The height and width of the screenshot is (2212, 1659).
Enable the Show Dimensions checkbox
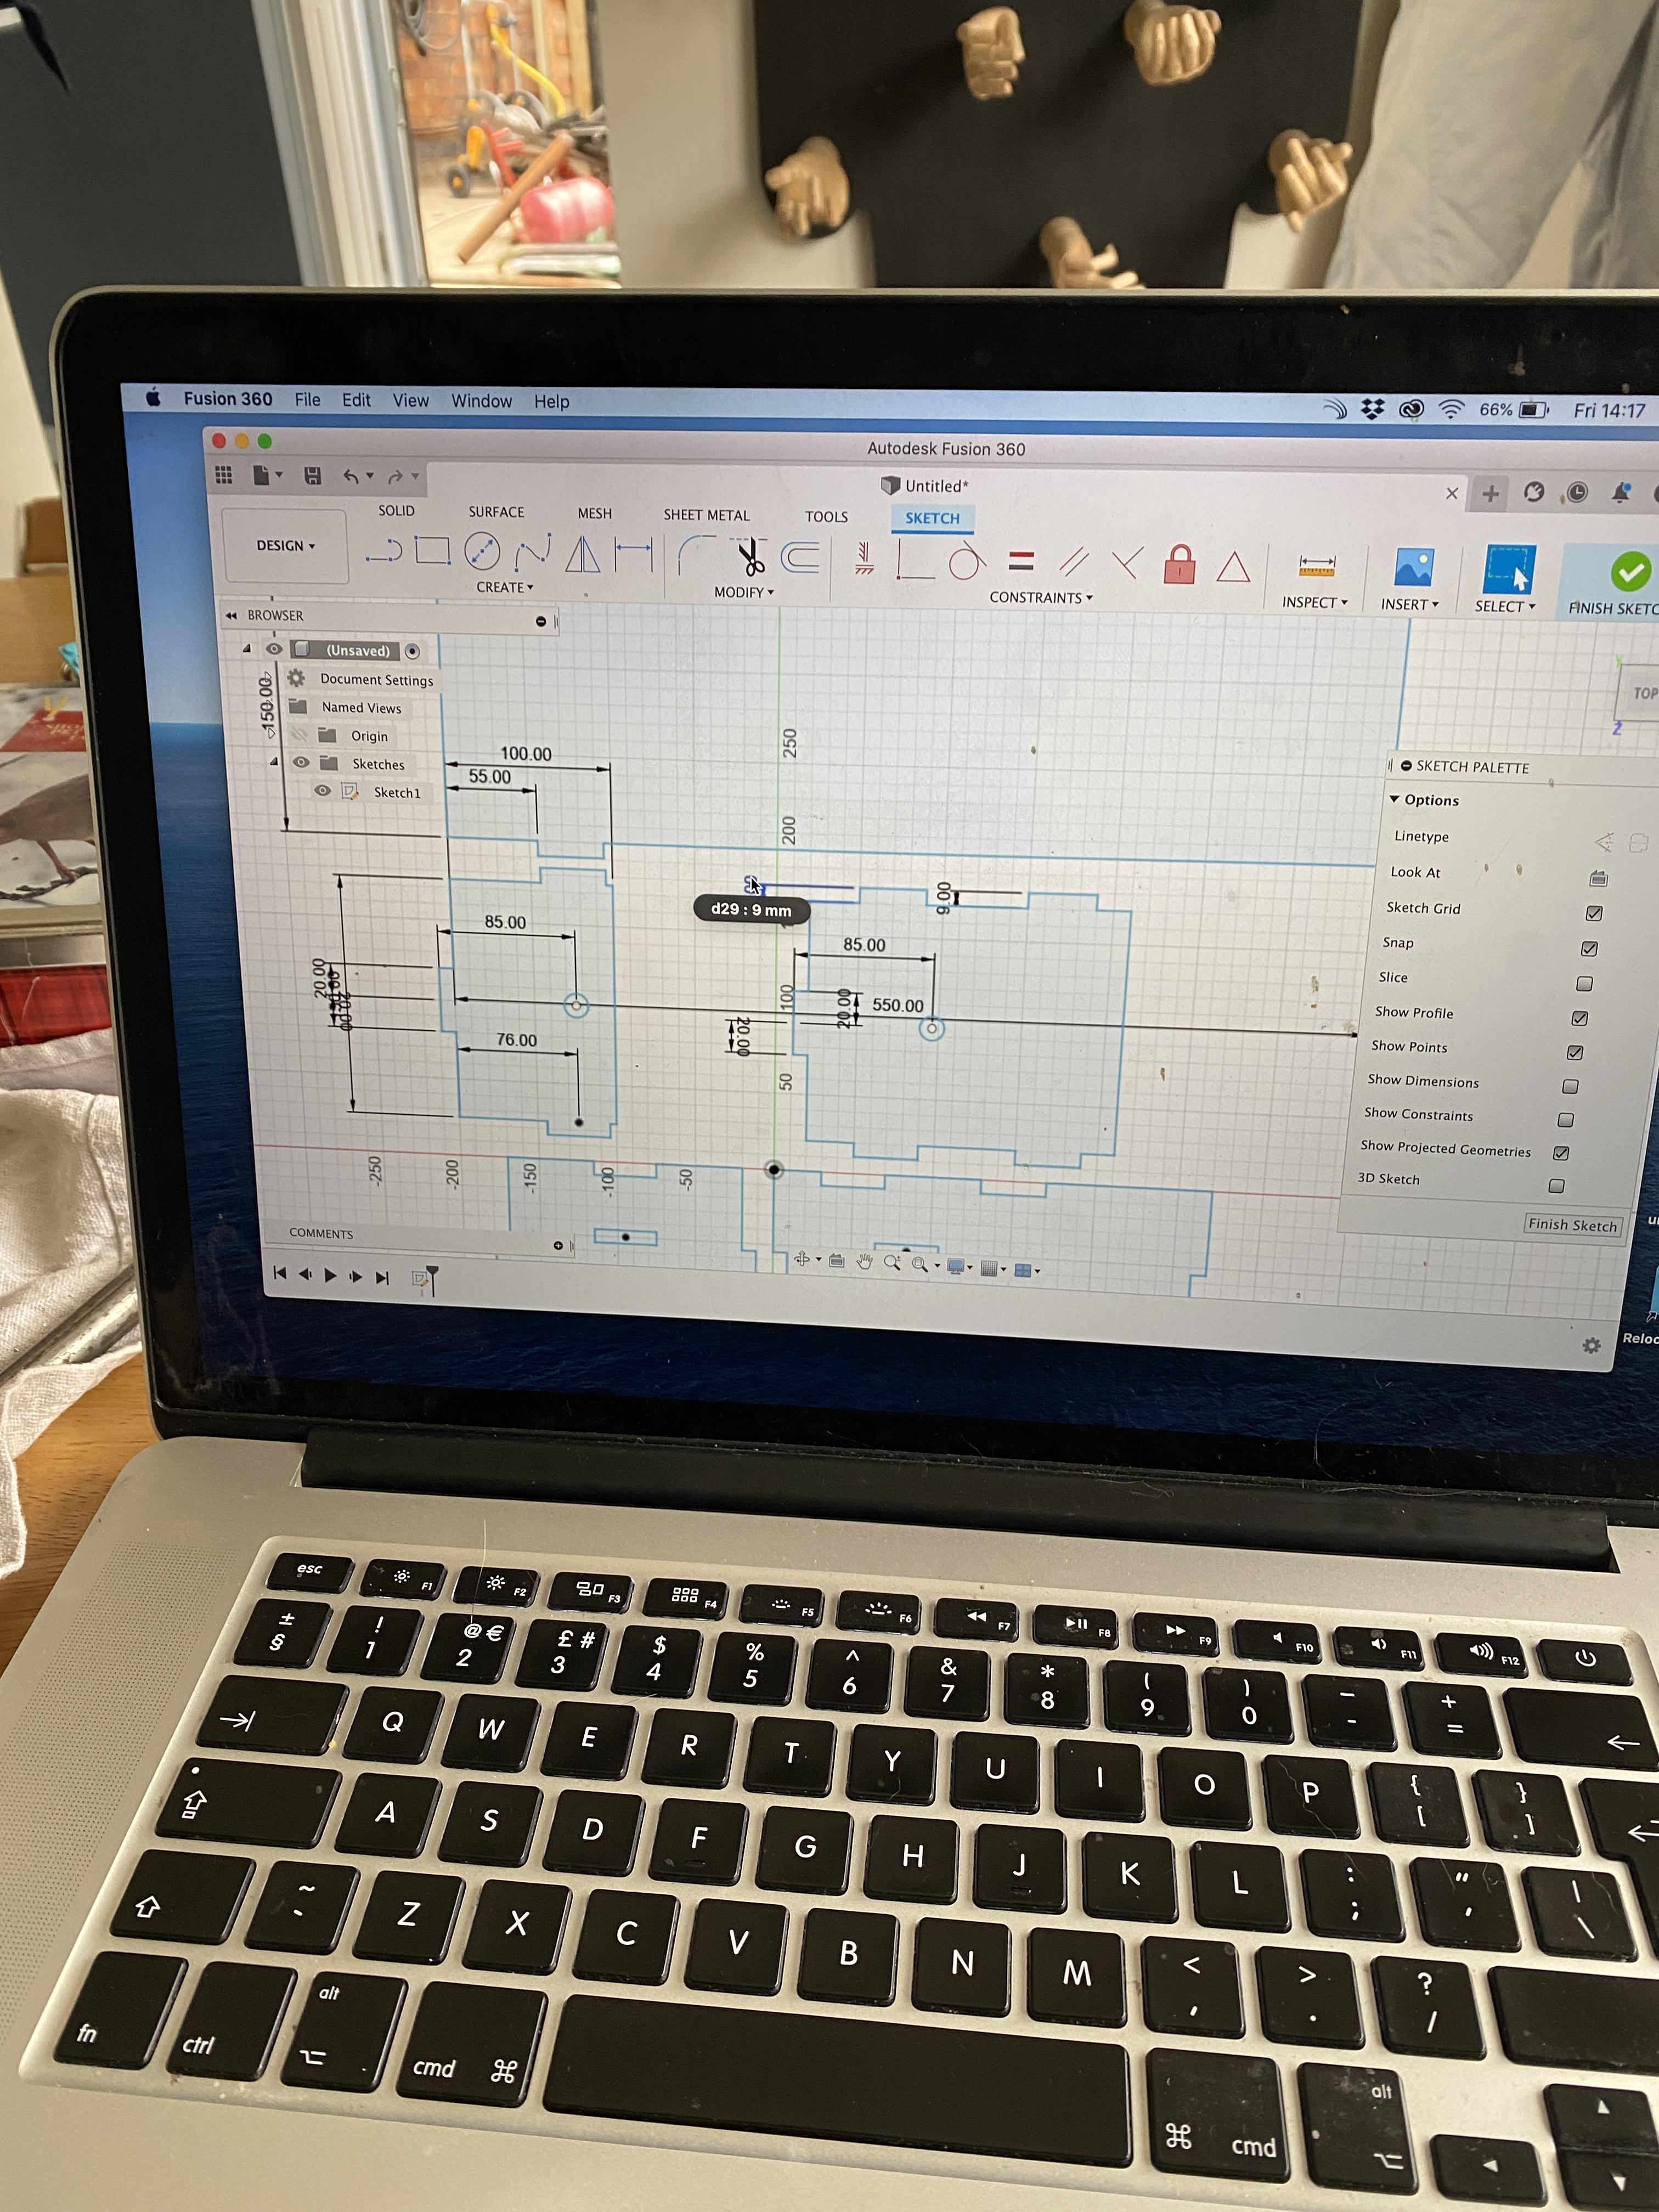click(x=1570, y=1086)
